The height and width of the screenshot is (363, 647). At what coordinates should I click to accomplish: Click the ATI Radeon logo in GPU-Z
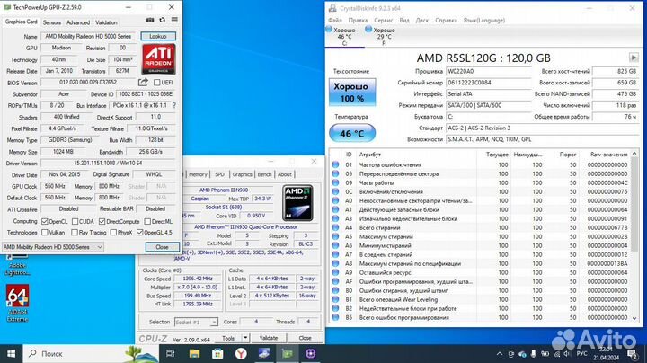coord(158,59)
